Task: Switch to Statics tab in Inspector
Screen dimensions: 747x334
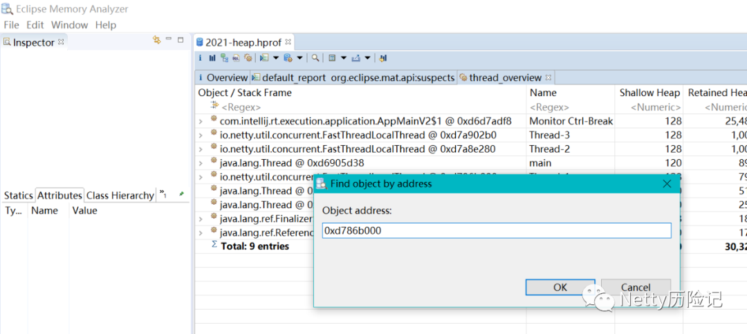Action: [x=19, y=195]
